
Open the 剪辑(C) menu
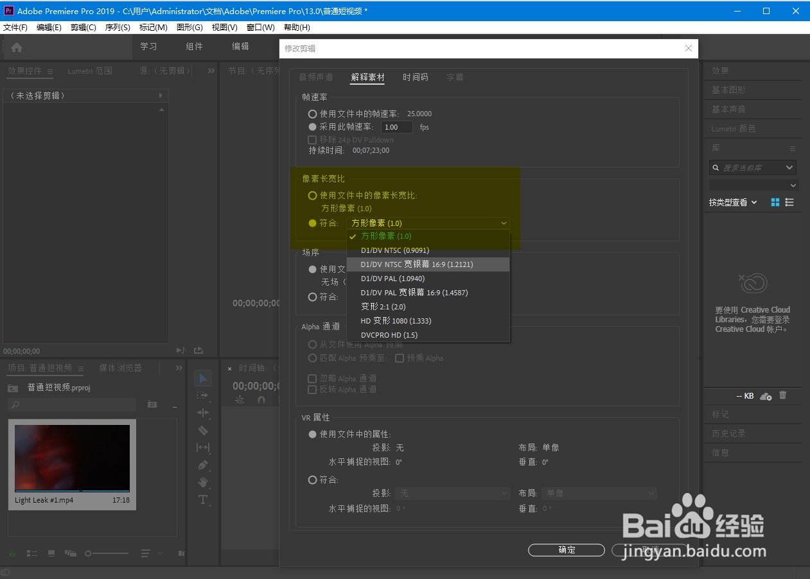[84, 28]
